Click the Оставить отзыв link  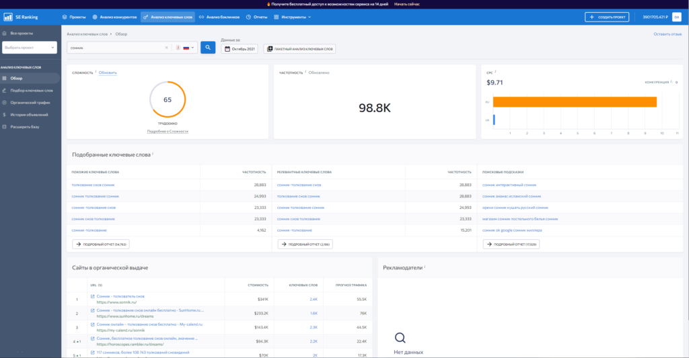tap(667, 34)
